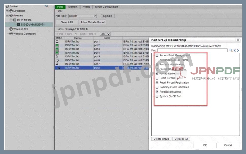Toggle the Roaming Guest Interfaces checkbox
The image size is (246, 154).
click(x=157, y=87)
